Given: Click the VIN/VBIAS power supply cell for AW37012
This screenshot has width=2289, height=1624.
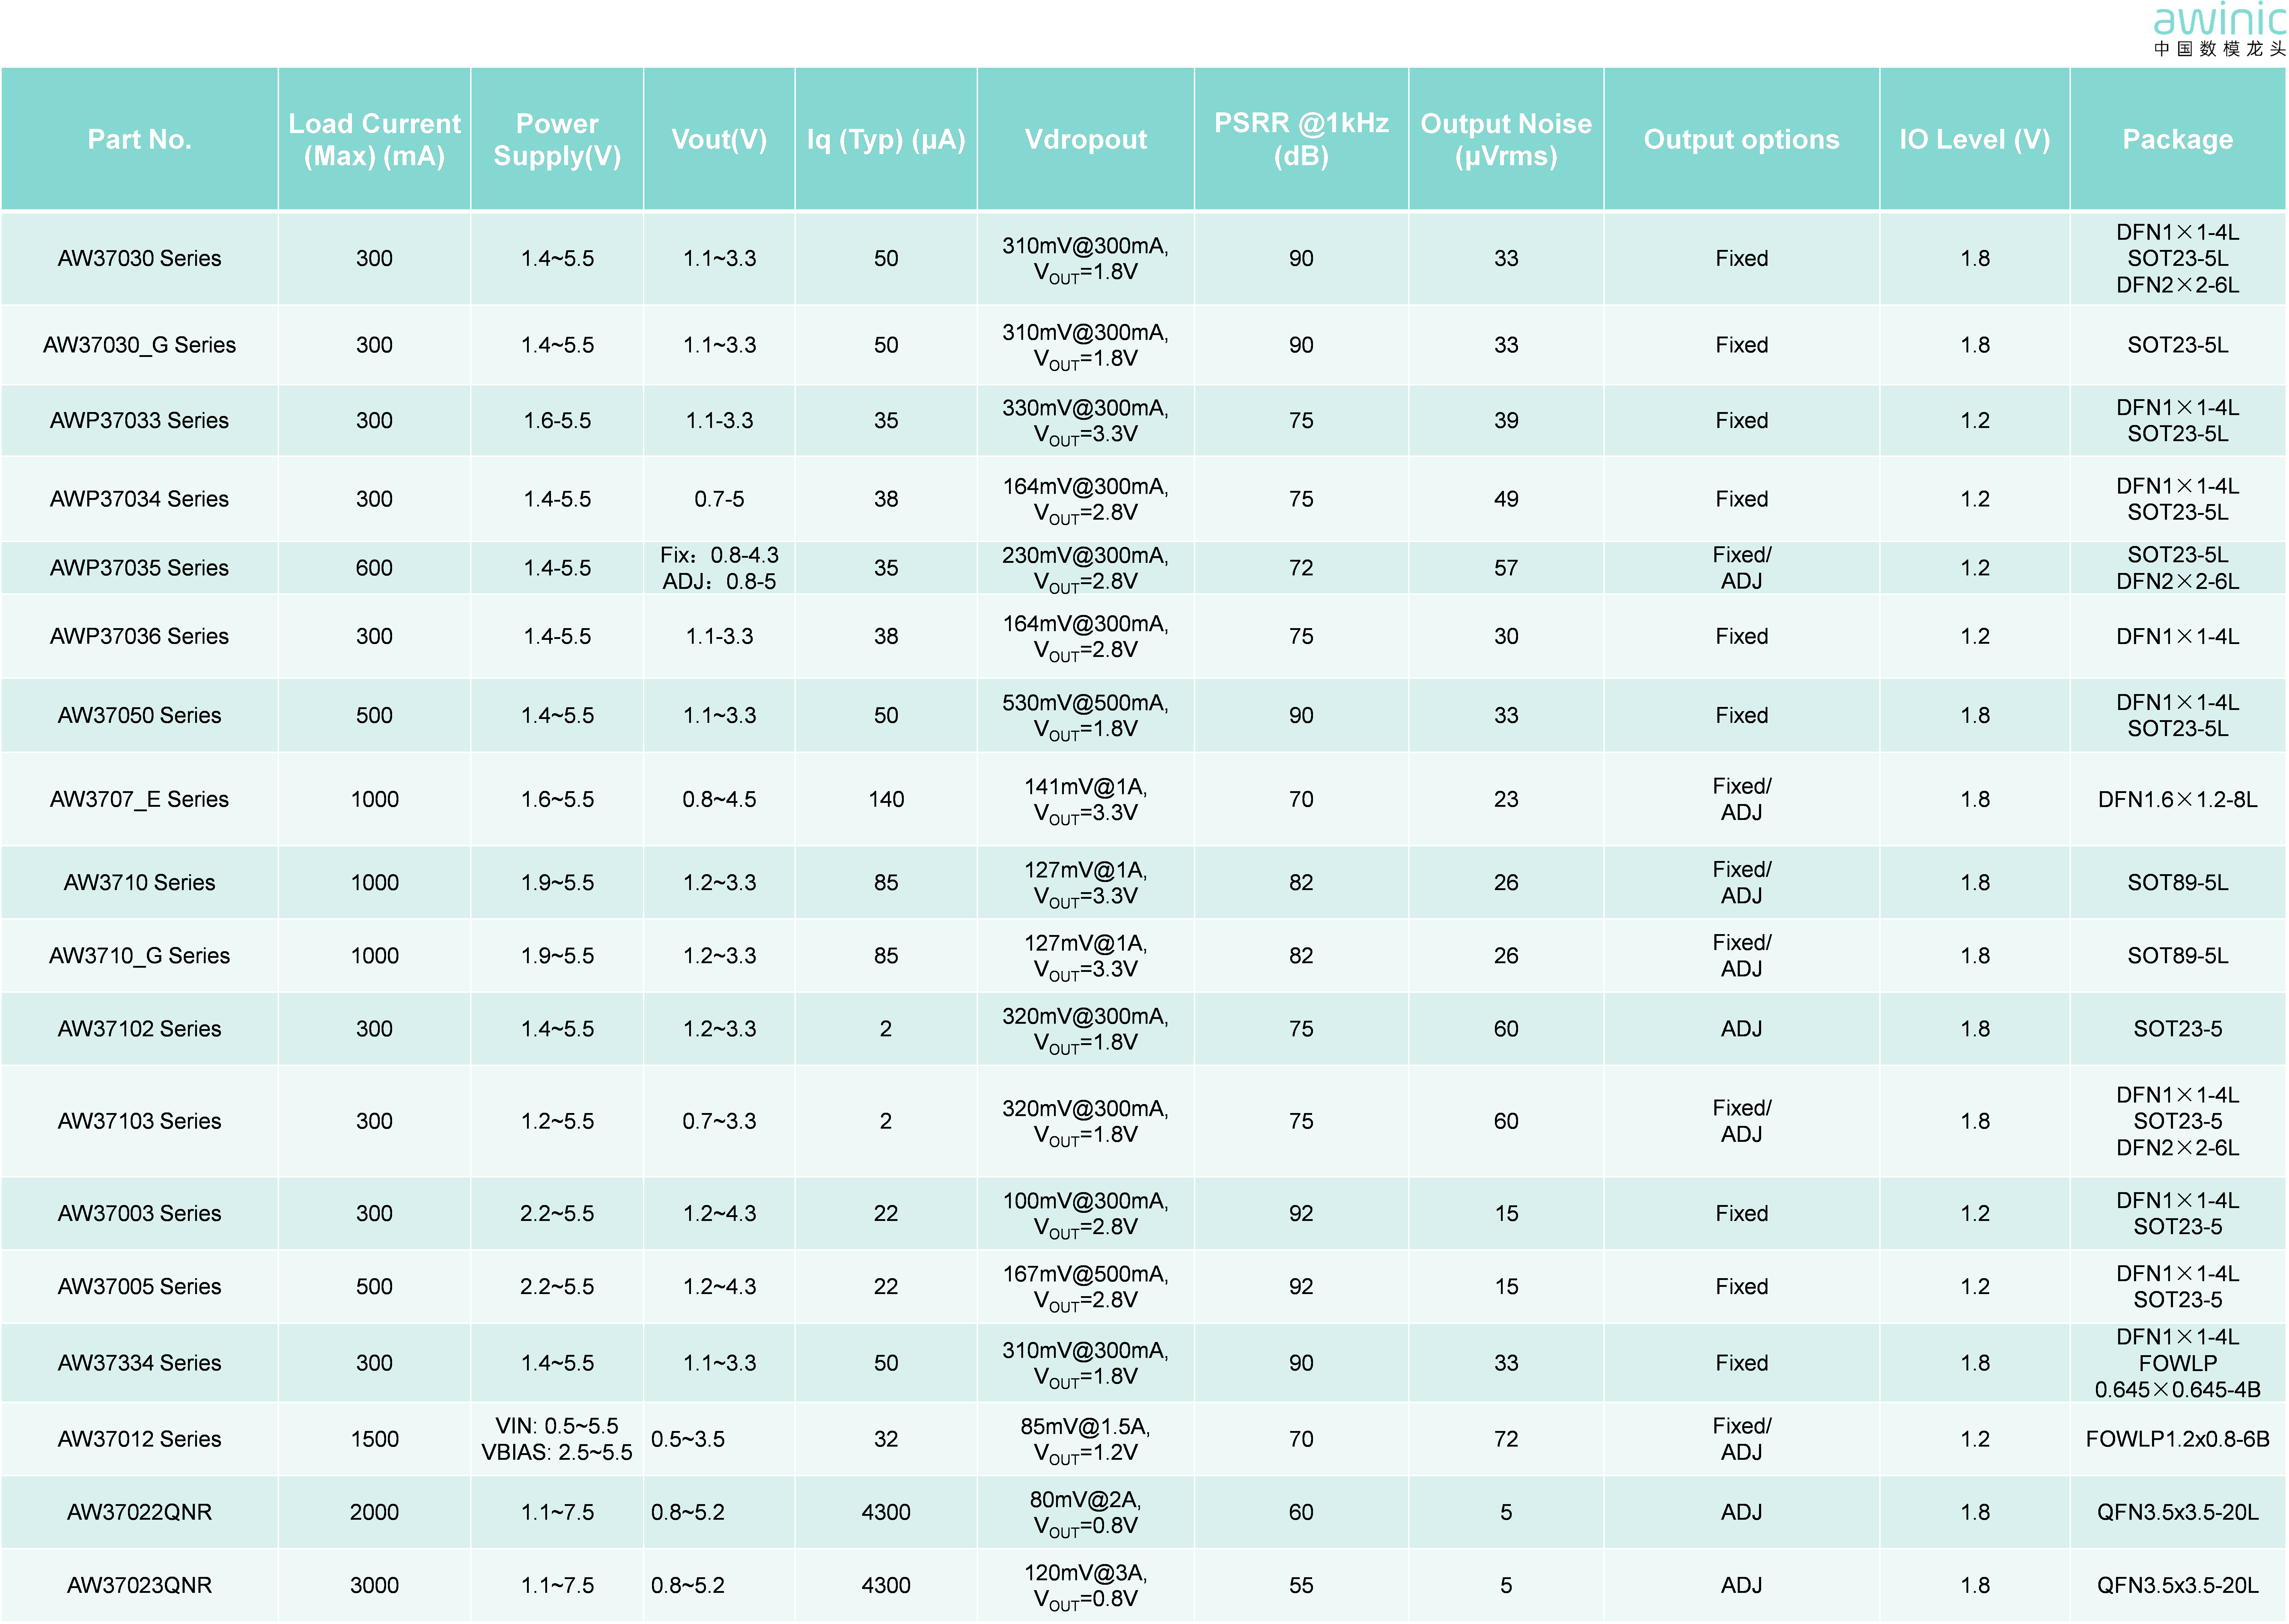Looking at the screenshot, I should tap(557, 1439).
